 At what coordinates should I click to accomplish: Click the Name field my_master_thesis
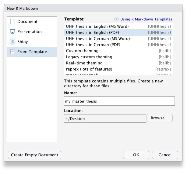119,101
